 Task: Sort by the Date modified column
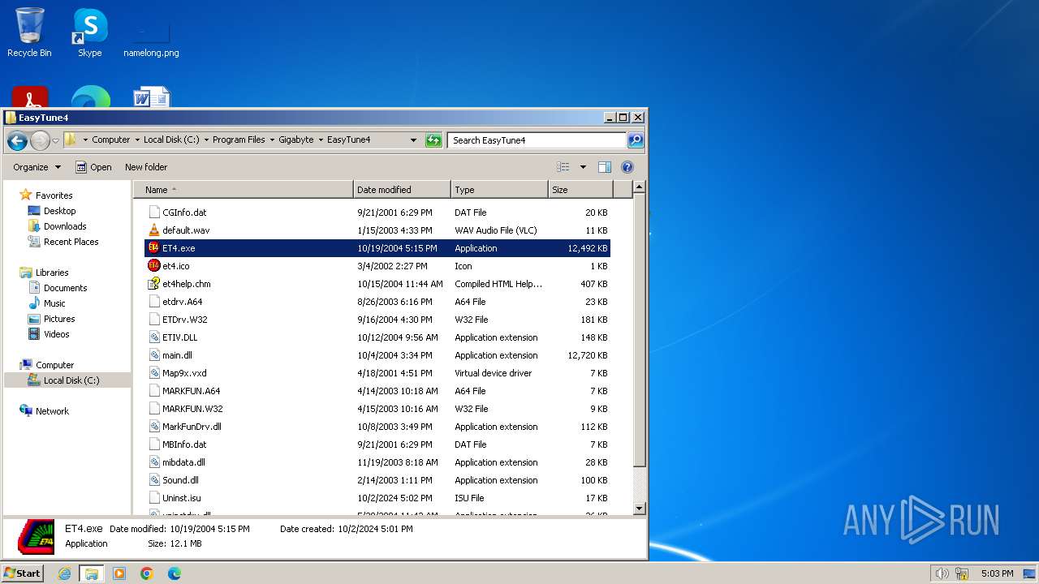tap(402, 190)
